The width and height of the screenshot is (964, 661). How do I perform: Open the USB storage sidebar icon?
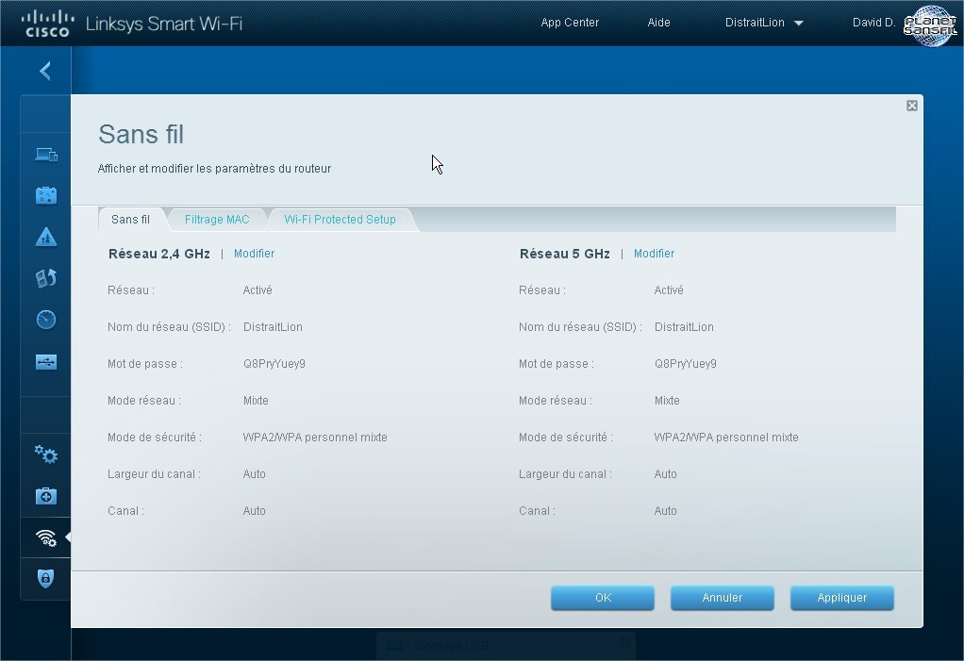point(46,362)
